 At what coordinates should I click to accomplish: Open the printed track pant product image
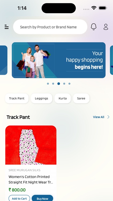click(x=31, y=145)
